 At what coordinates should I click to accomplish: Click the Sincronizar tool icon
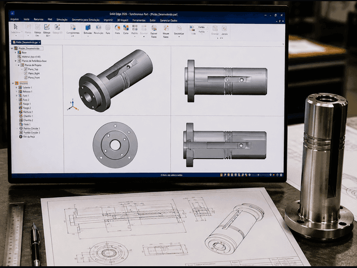coord(179,28)
